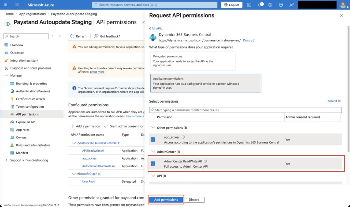Open the help question mark icon
350x207 pixels.
281,5
